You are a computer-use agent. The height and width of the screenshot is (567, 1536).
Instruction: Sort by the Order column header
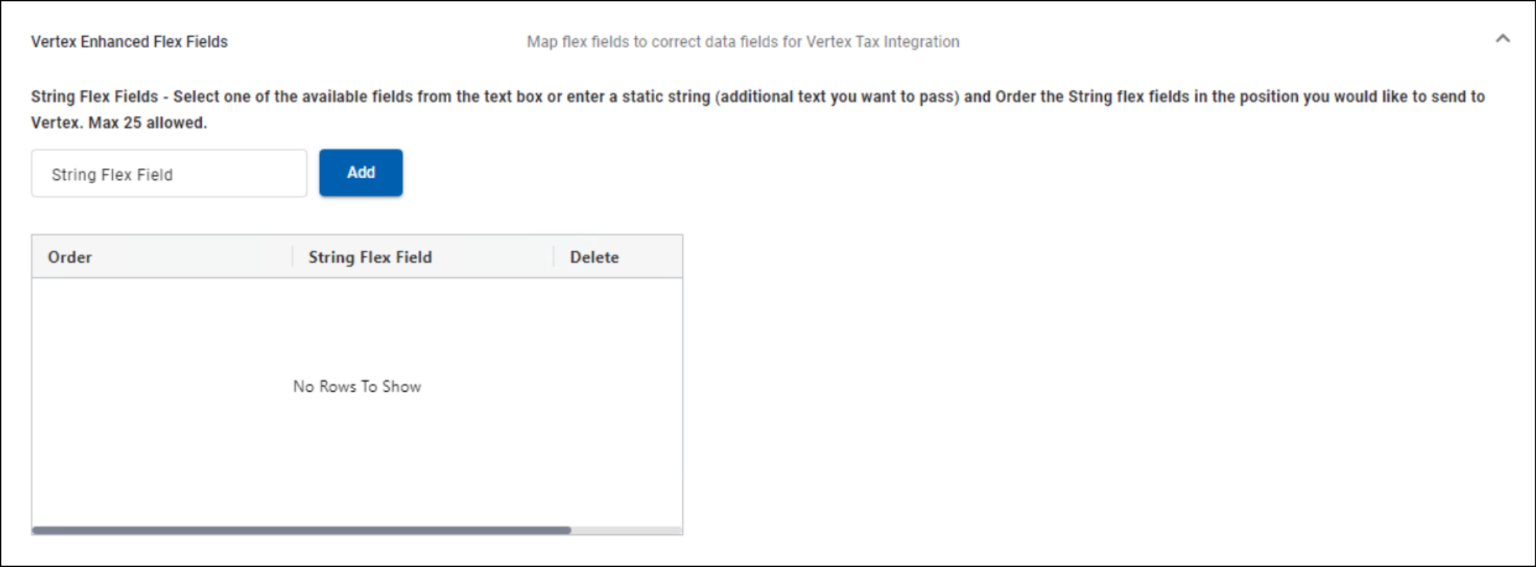[x=70, y=257]
